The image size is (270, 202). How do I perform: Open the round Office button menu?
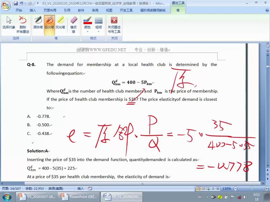click(5, 6)
